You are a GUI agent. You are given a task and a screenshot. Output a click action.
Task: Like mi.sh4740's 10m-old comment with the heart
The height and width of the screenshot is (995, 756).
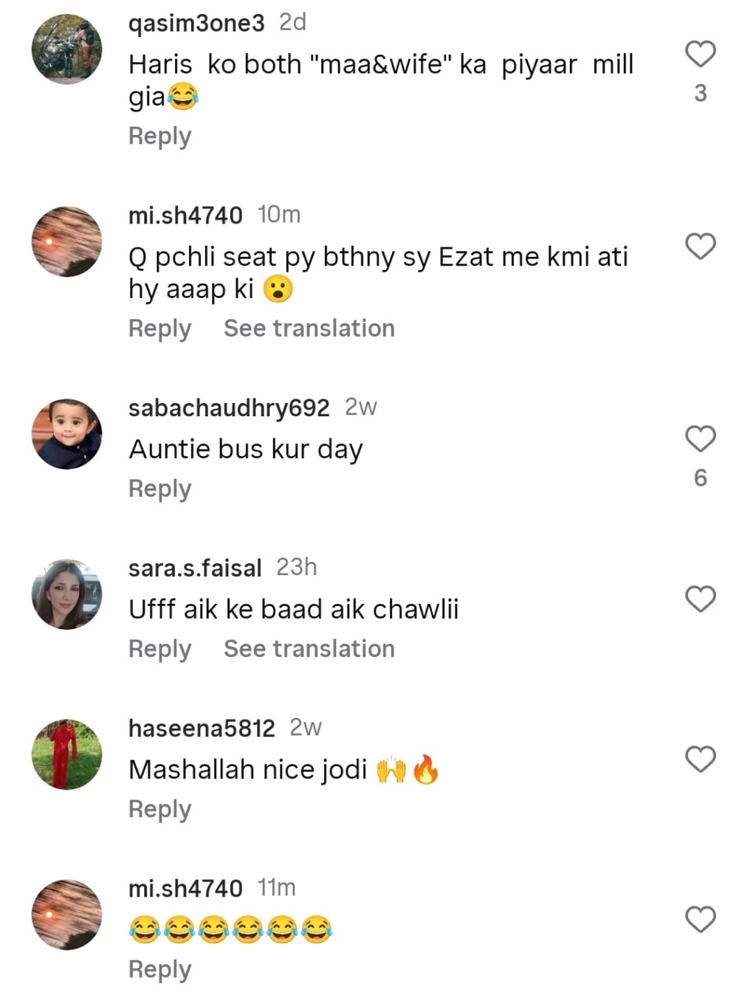coord(700,246)
